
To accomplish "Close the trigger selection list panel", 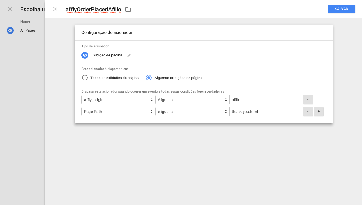I will click(10, 9).
